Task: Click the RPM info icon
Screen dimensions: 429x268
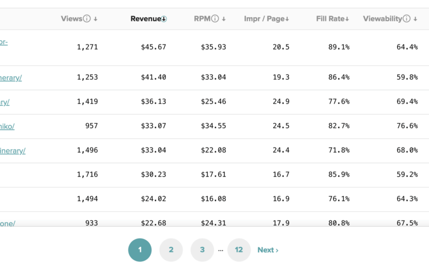Action: click(215, 18)
